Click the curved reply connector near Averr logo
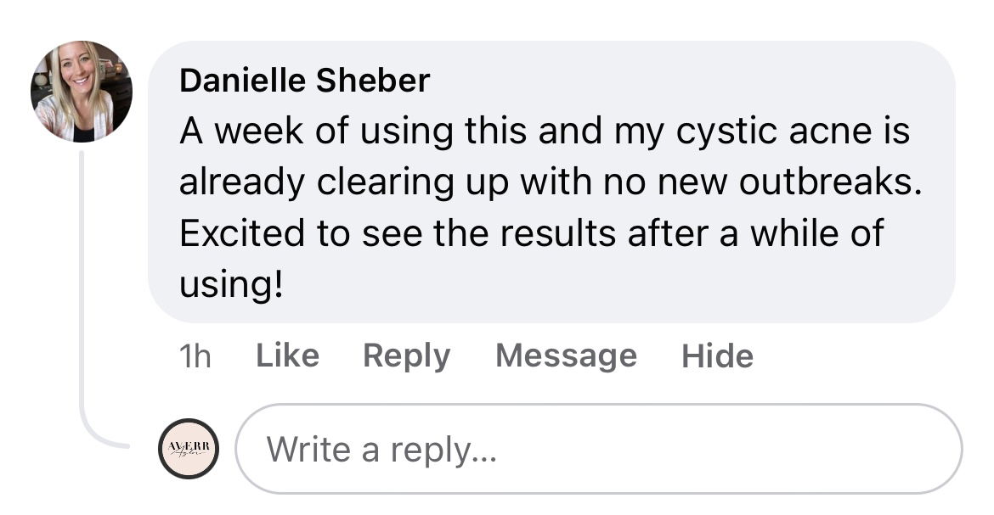The width and height of the screenshot is (994, 515). point(101,434)
